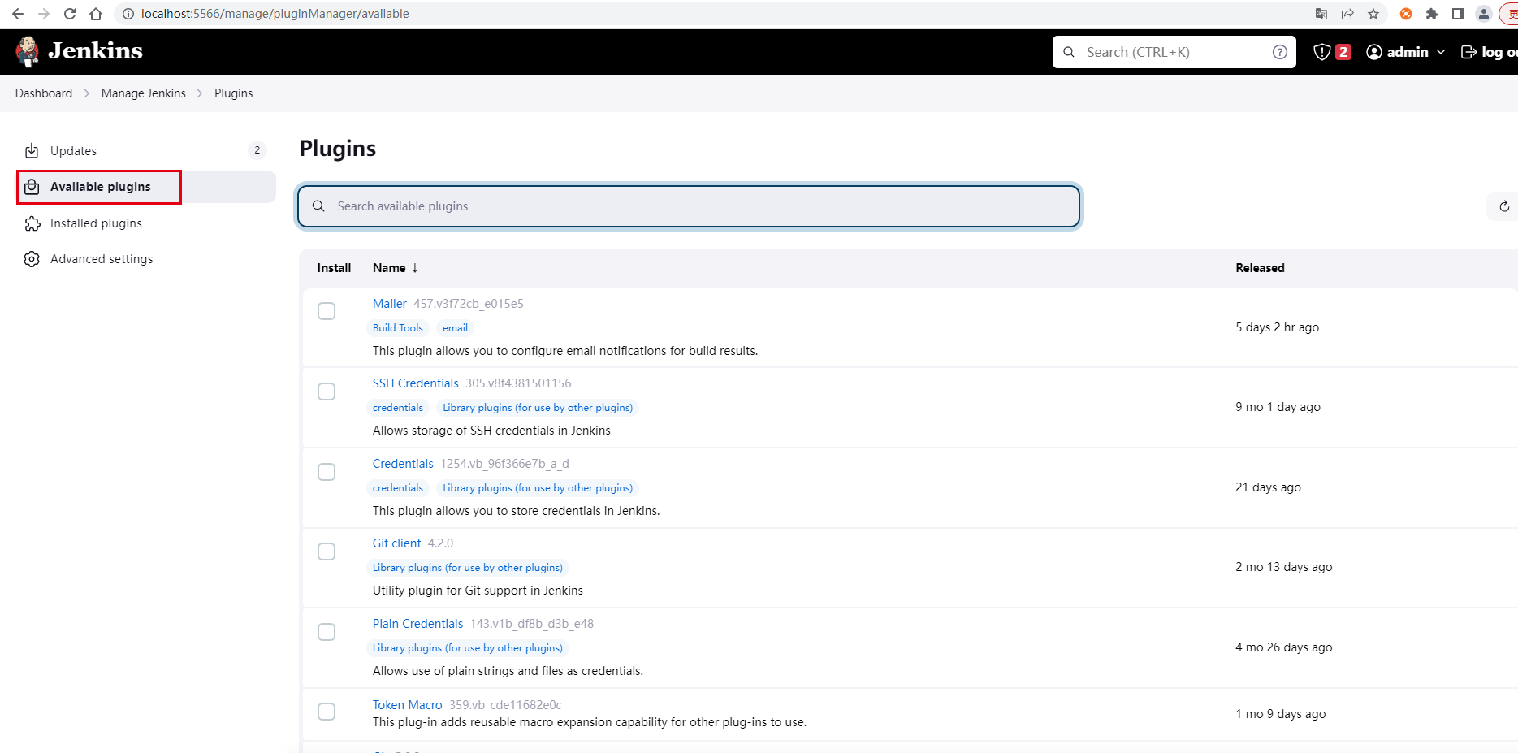
Task: Open the browser home page icon
Action: [x=96, y=14]
